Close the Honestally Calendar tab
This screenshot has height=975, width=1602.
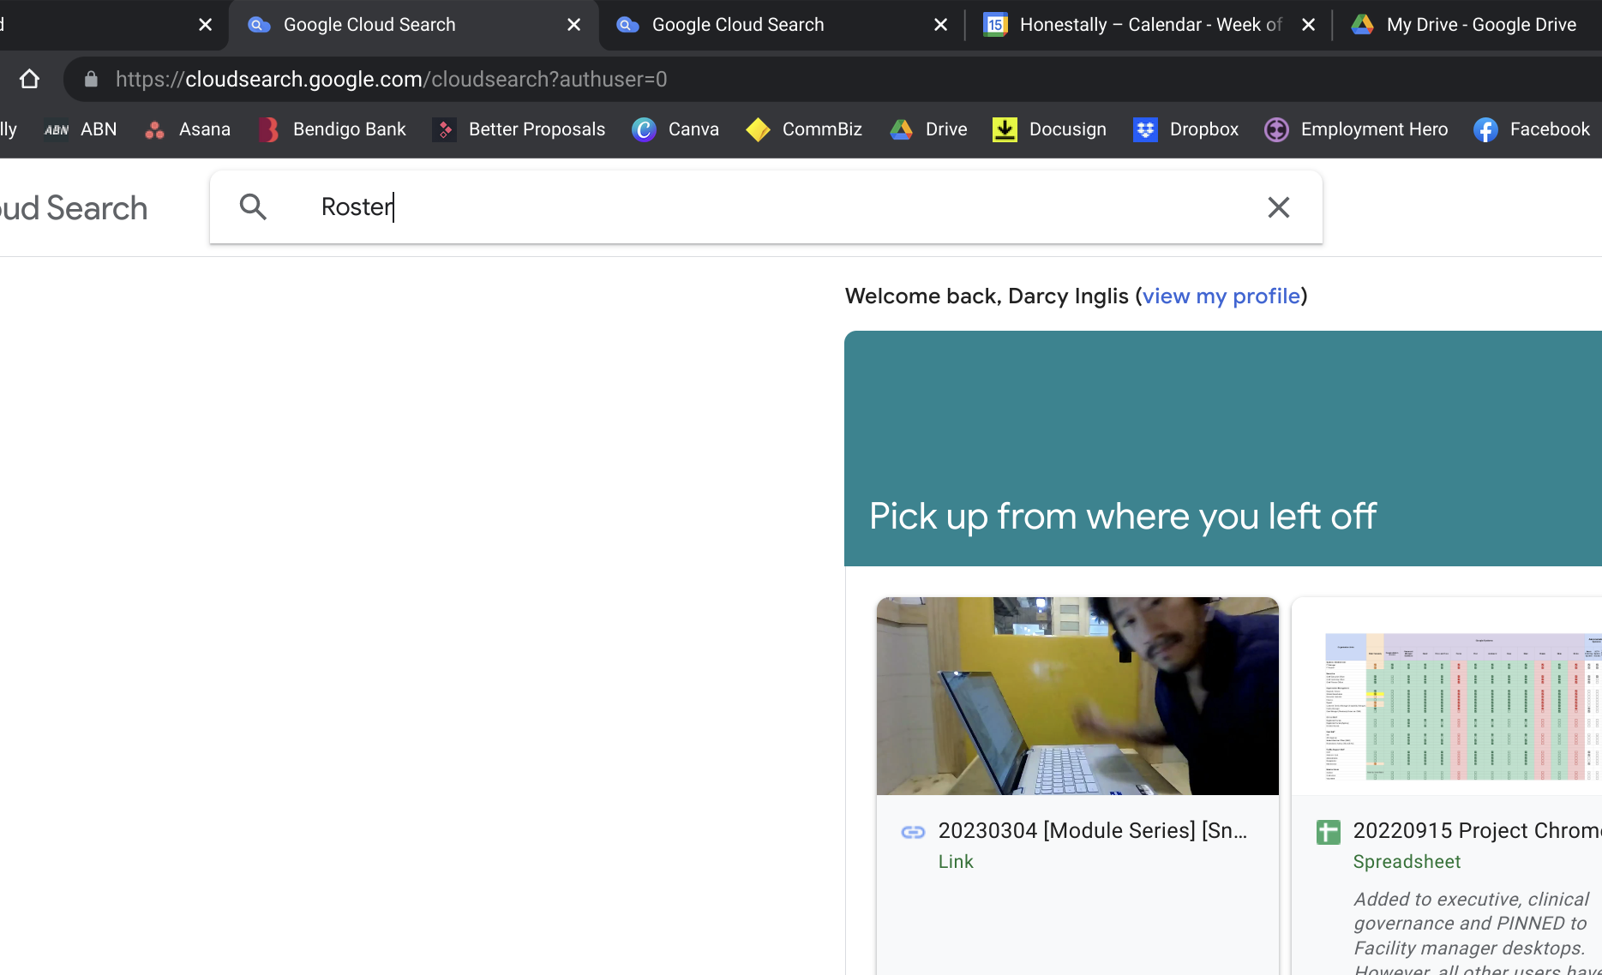tap(1308, 25)
